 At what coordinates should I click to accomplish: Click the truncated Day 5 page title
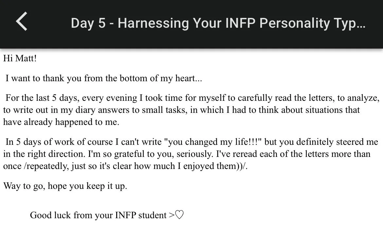click(x=218, y=23)
